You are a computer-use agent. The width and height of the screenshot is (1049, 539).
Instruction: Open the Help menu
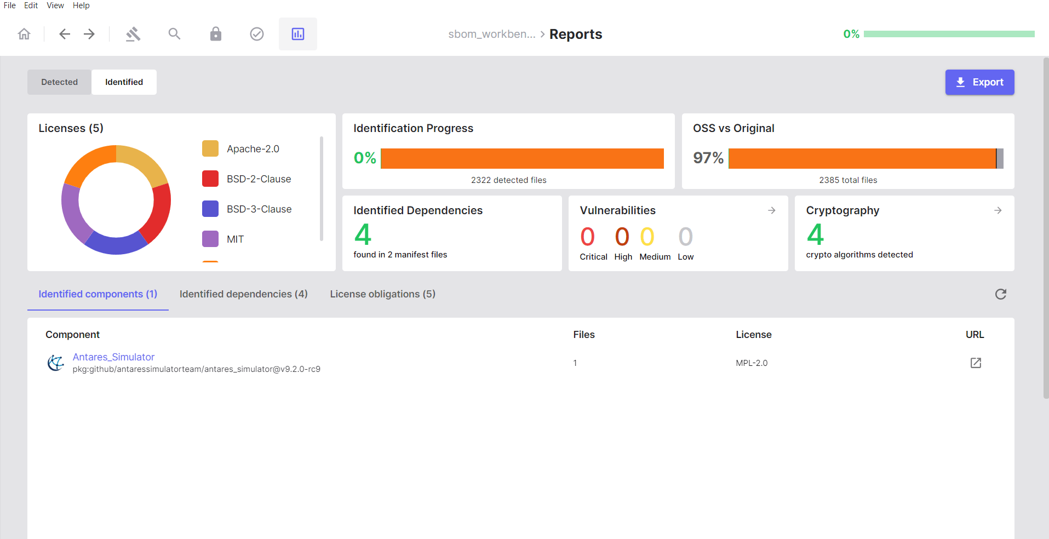click(81, 5)
